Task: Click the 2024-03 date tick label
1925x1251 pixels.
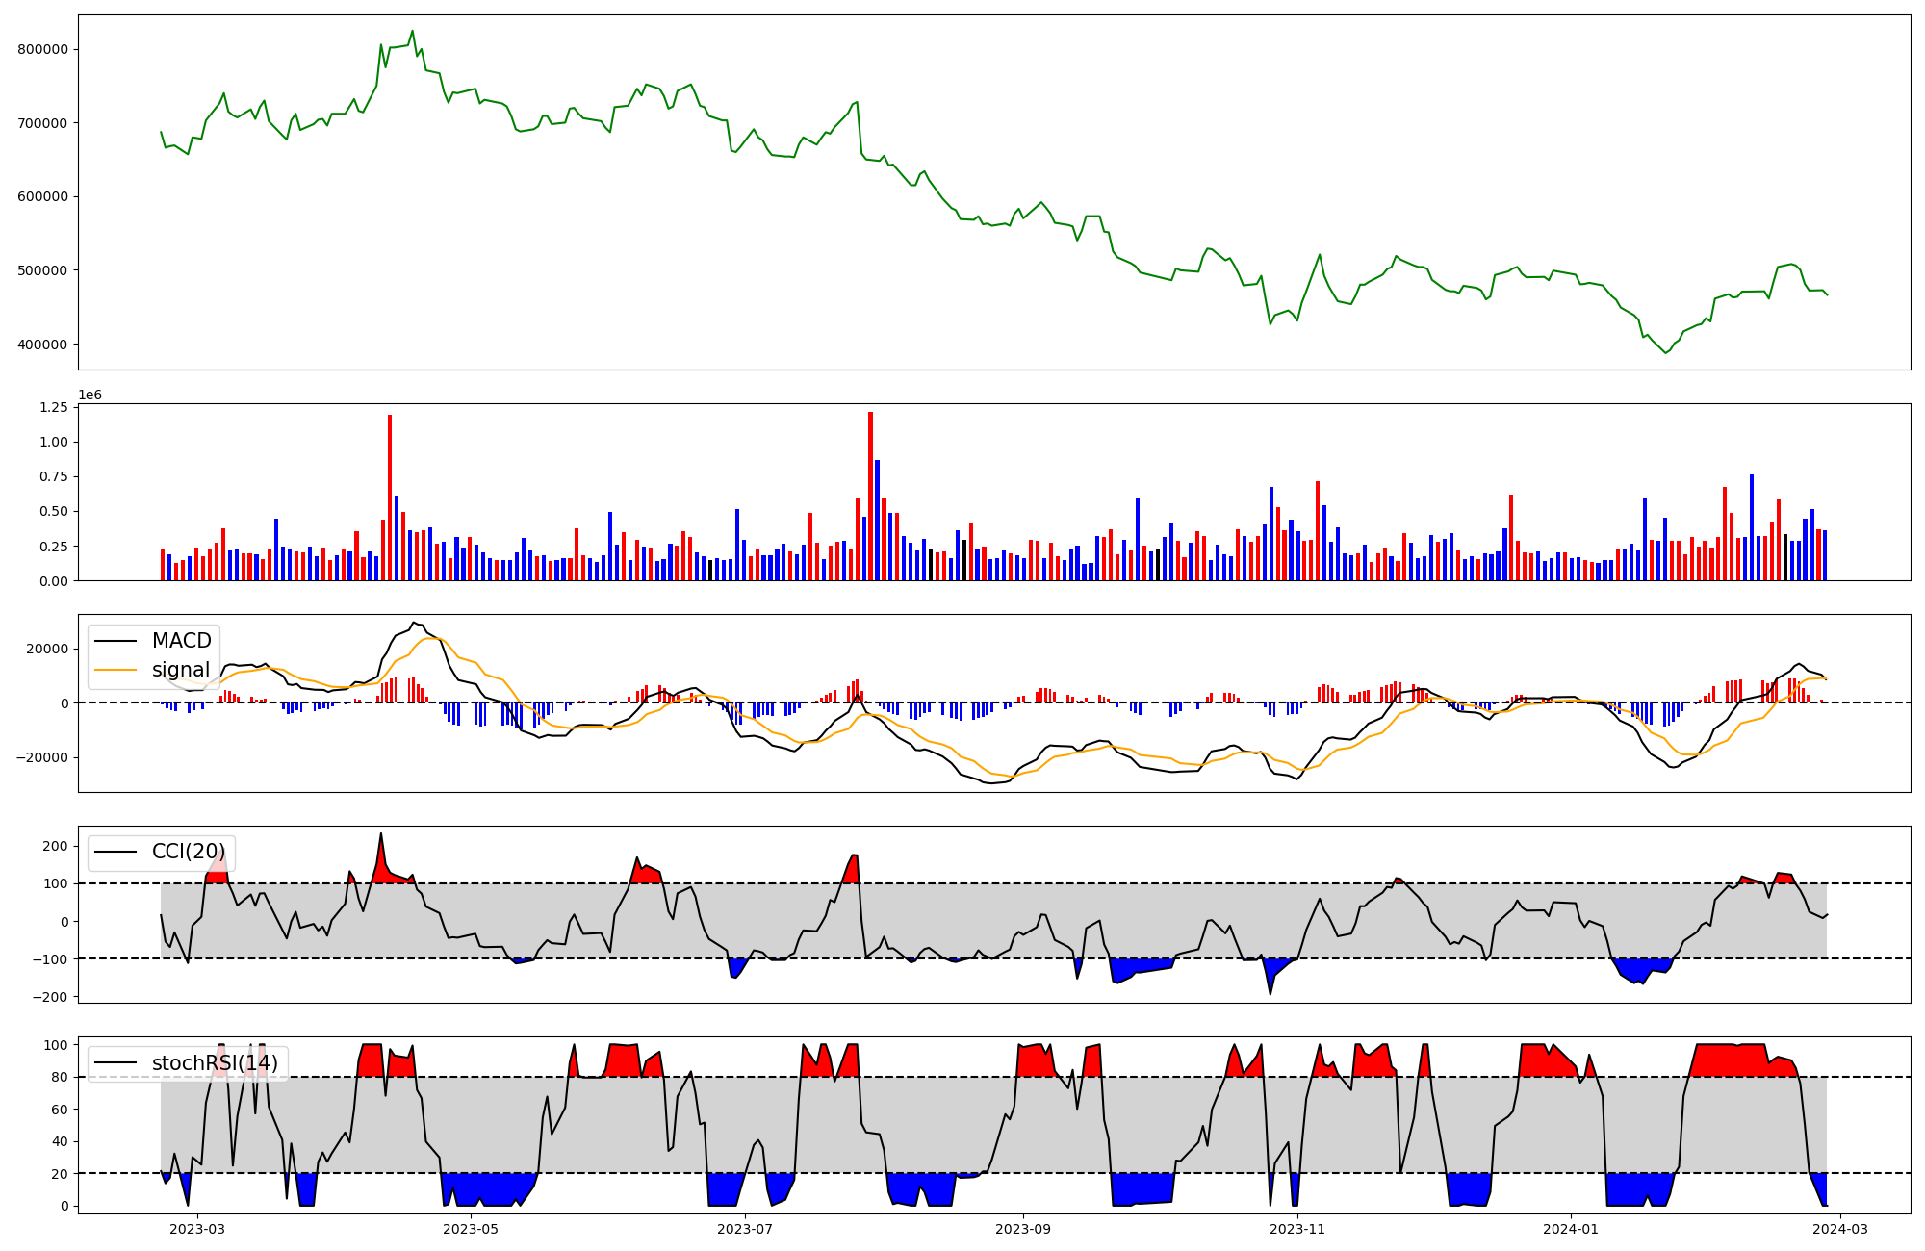Action: [x=1840, y=1229]
